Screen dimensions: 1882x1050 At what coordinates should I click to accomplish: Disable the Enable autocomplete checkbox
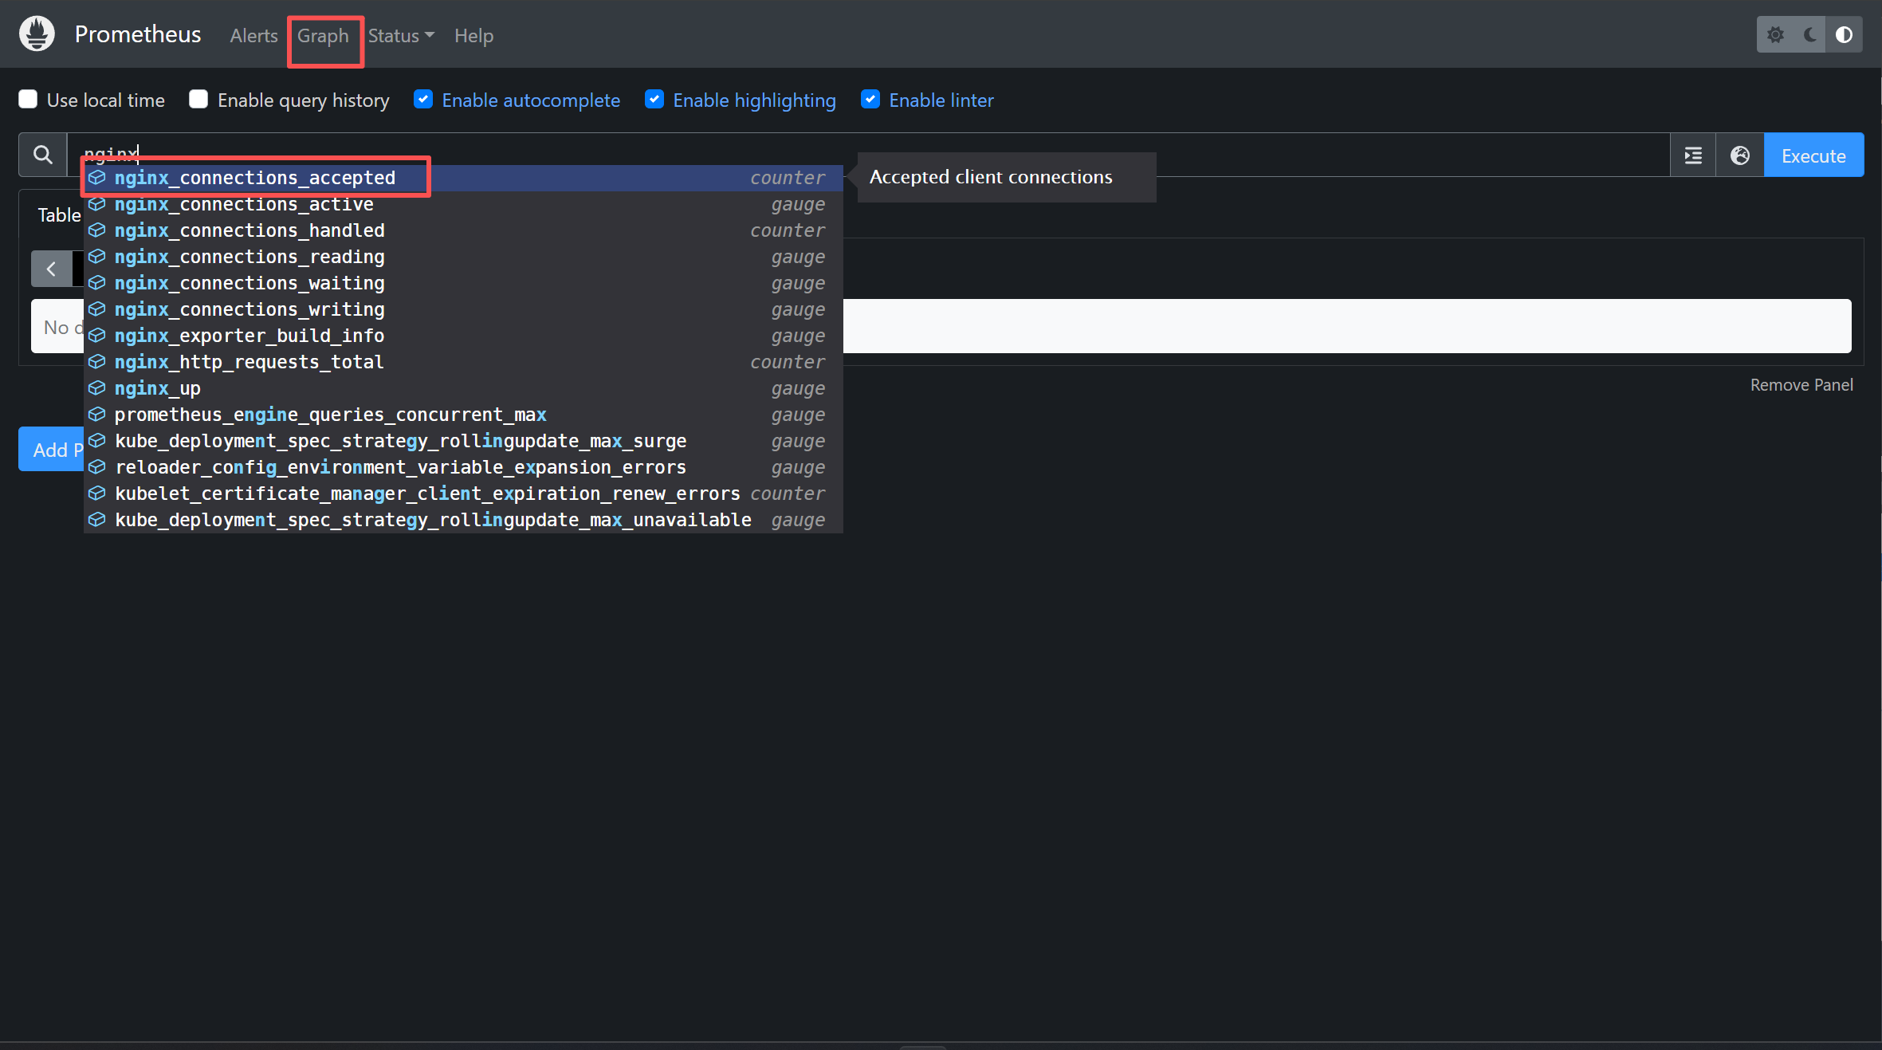pos(423,99)
